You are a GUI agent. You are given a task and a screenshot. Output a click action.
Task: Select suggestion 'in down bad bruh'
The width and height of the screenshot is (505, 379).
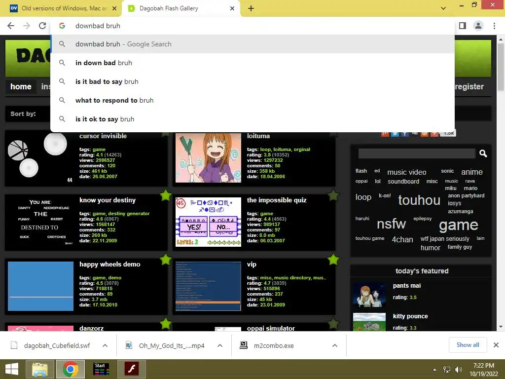click(x=252, y=63)
